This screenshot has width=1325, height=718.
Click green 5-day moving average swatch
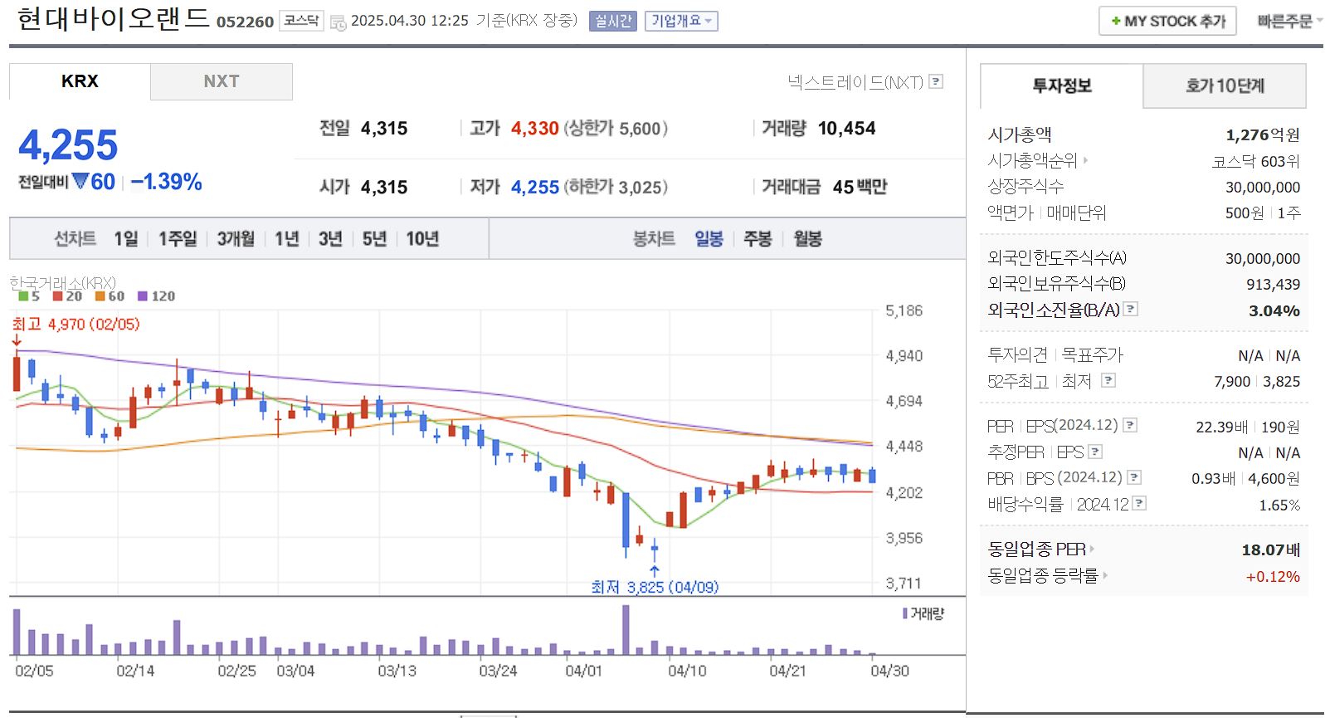(x=23, y=296)
